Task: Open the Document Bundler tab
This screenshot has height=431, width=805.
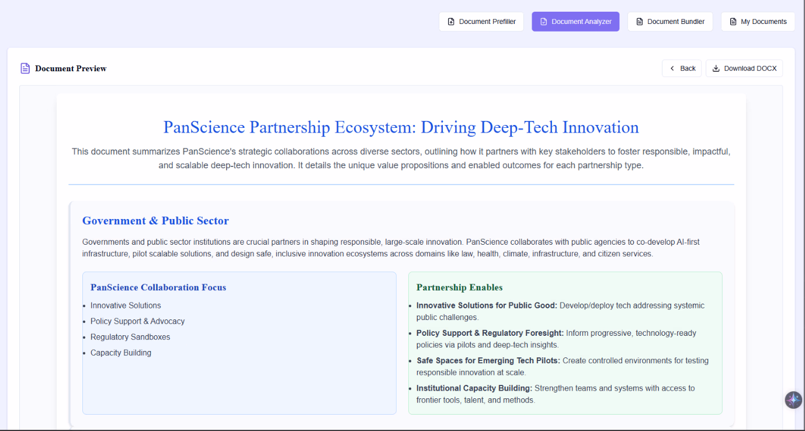Action: (x=670, y=22)
